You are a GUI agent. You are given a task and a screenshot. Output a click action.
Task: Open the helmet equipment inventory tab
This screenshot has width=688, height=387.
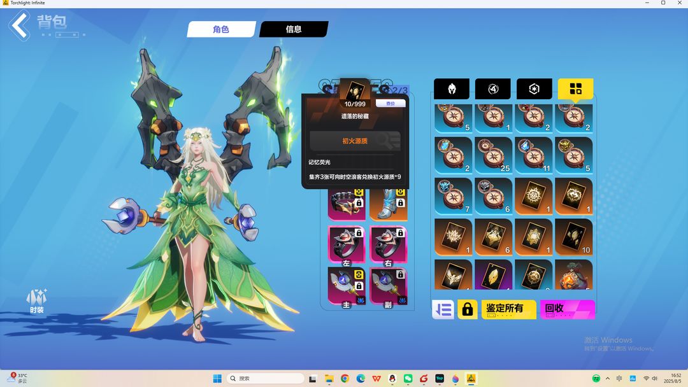[x=452, y=89]
